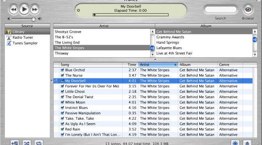
Task: Open Tunes Sampler playlist
Action: click(25, 43)
